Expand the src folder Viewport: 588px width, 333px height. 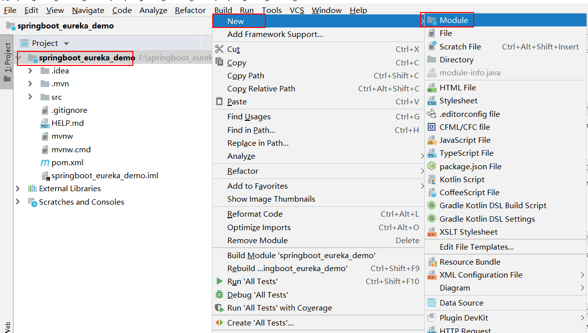tap(30, 97)
